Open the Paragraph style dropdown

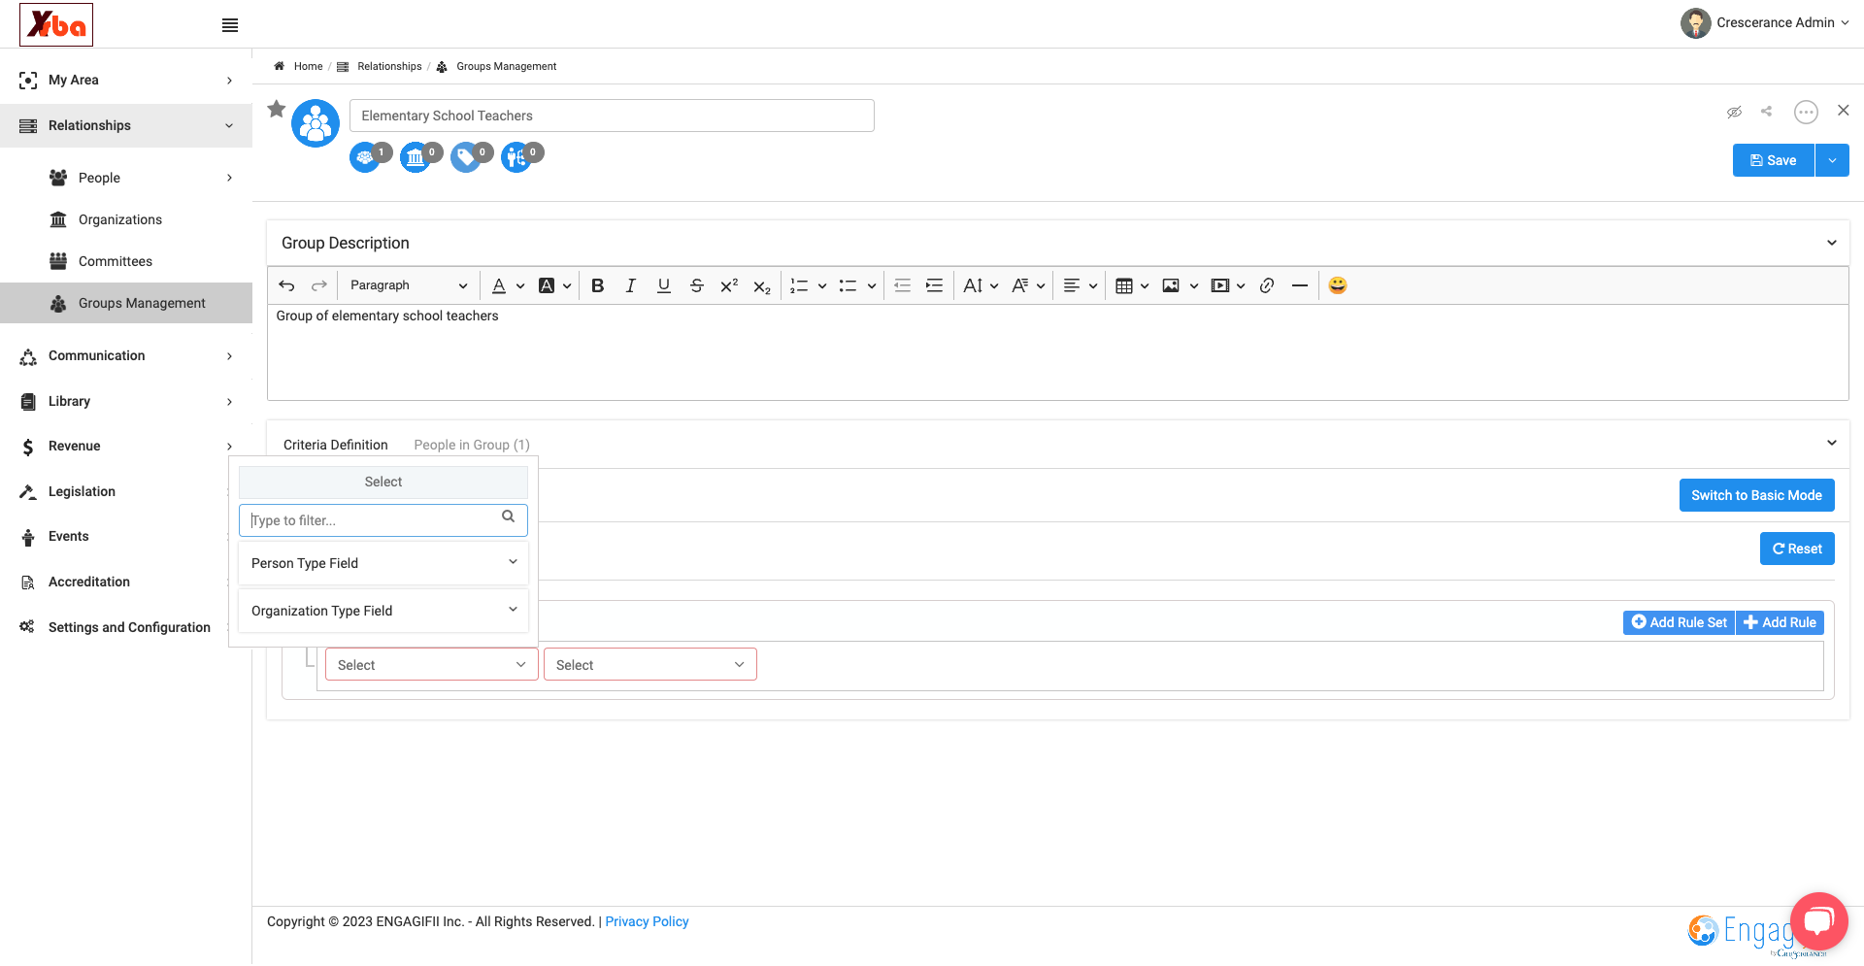(408, 285)
